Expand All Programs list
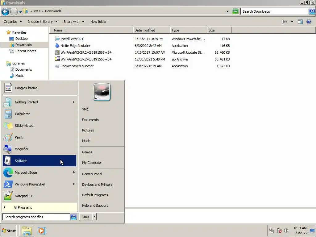316x237 pixels. tap(40, 207)
